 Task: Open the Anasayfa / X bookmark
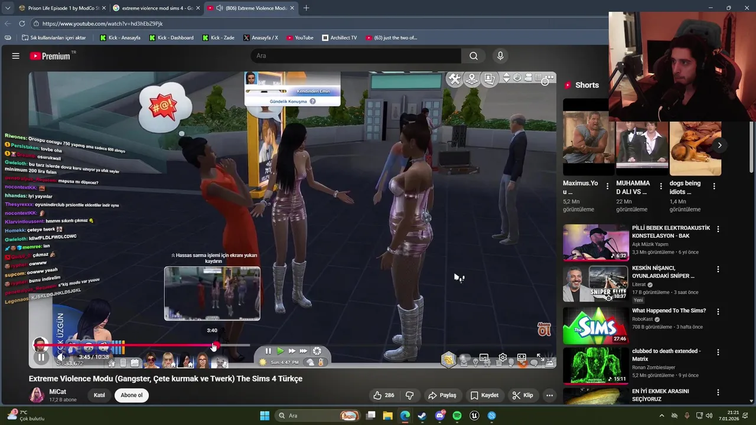tap(260, 38)
